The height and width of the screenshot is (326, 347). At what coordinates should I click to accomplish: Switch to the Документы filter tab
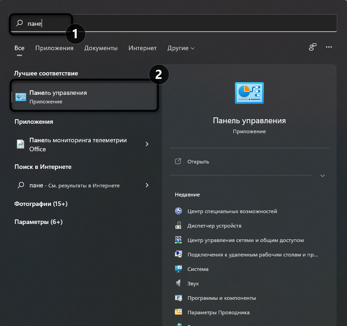coord(101,48)
